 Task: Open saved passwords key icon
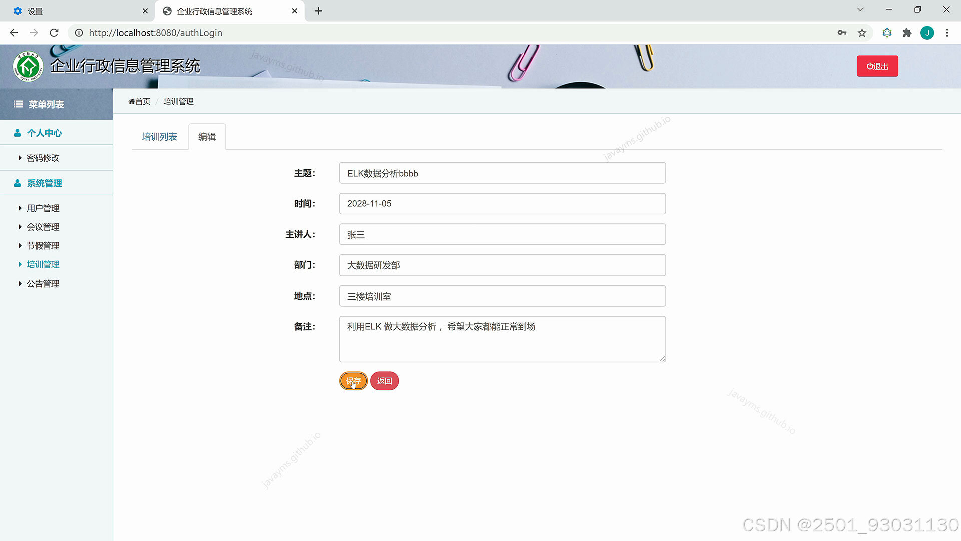[x=842, y=33]
